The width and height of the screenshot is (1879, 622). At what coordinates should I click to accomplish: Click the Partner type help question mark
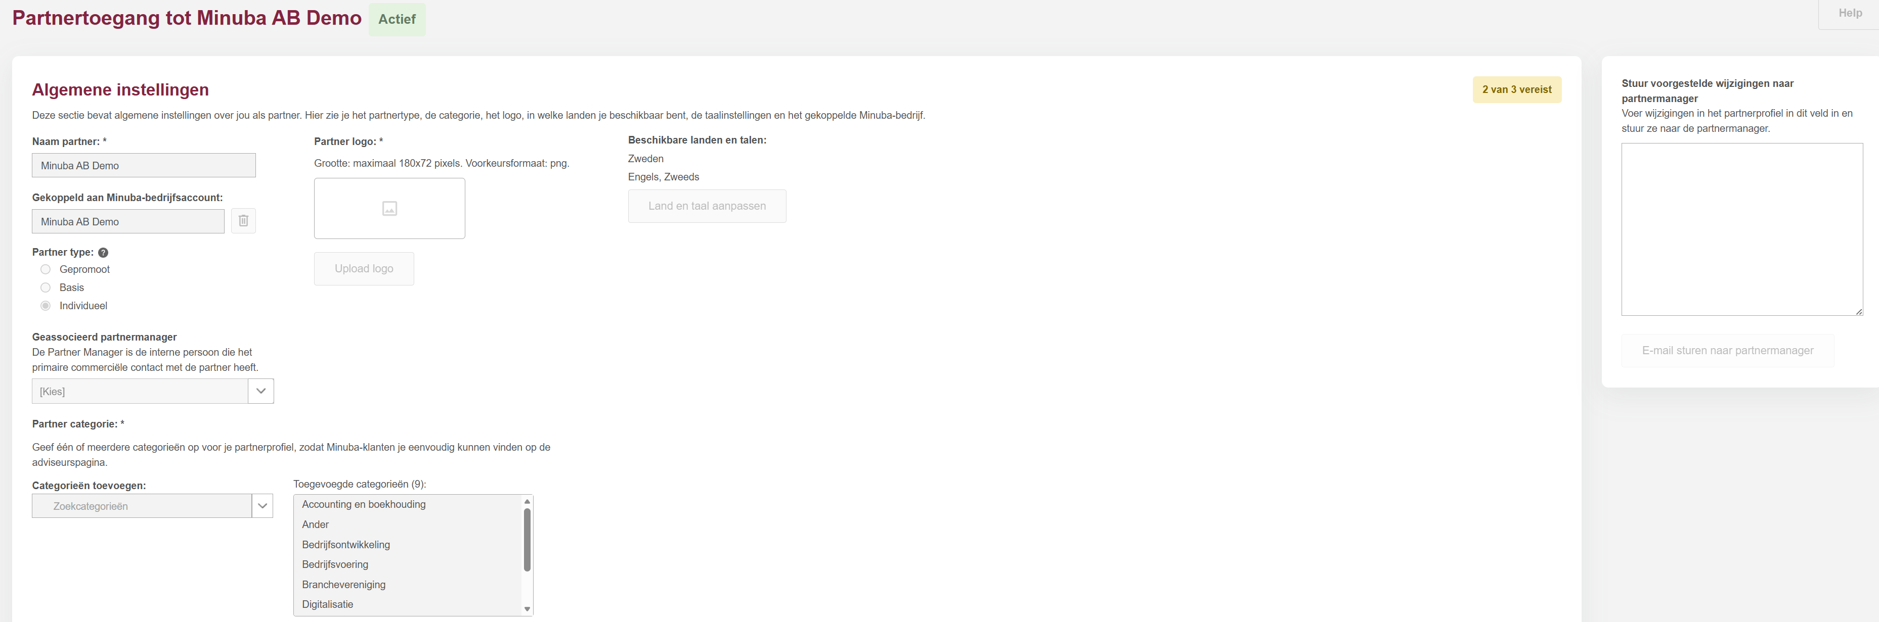click(103, 253)
